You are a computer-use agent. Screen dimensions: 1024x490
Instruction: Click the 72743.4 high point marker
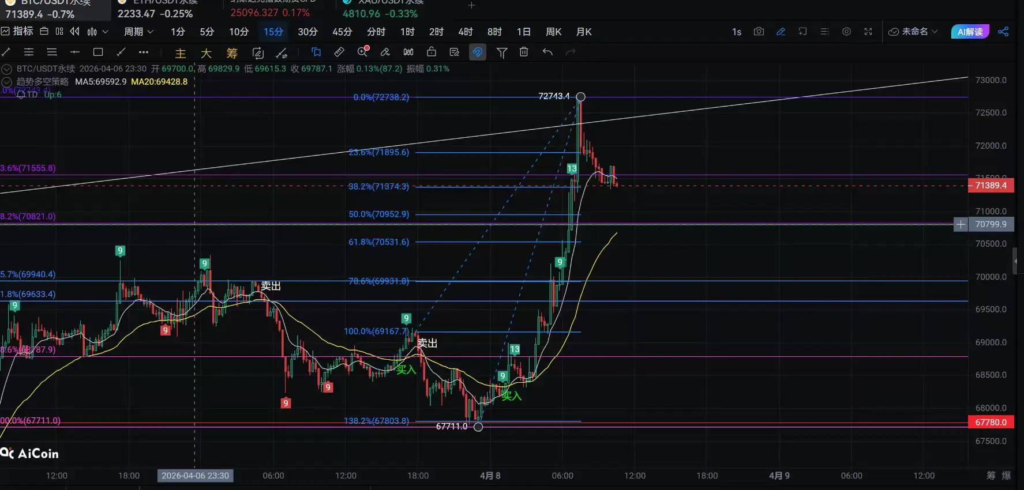(x=581, y=97)
